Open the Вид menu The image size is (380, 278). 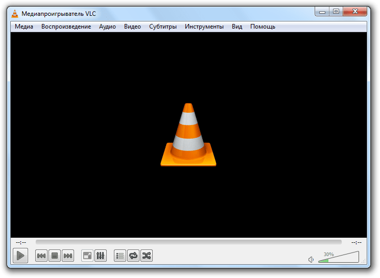237,27
